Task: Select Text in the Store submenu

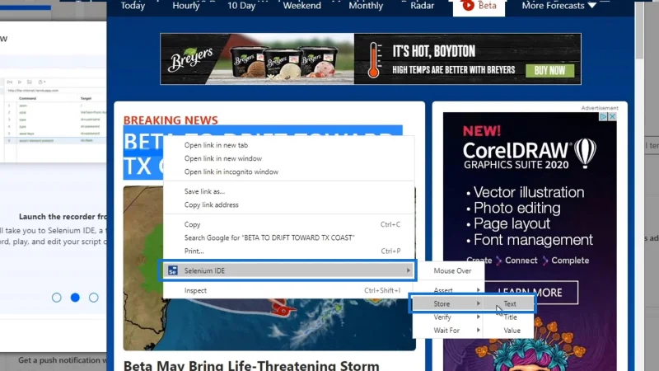Action: pos(509,303)
